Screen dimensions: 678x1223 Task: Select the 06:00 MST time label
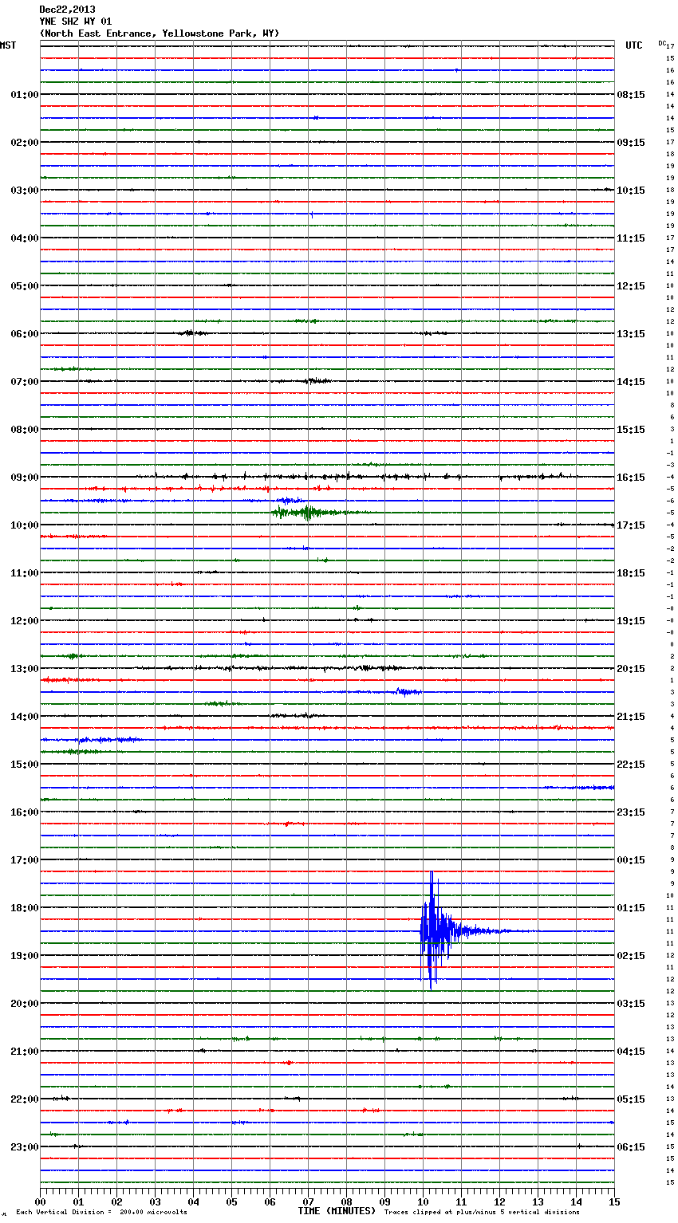click(24, 334)
